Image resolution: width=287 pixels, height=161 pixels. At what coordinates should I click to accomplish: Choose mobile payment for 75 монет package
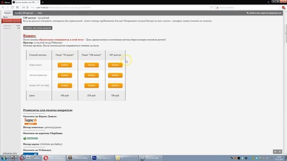coord(65,85)
